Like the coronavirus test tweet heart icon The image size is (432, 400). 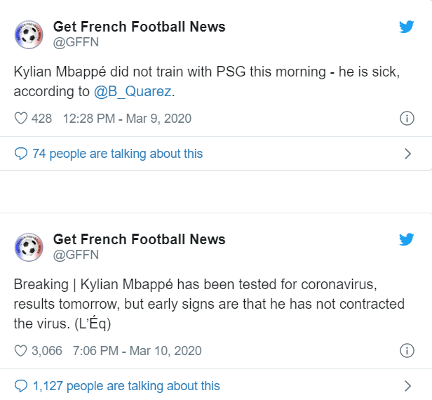click(20, 350)
